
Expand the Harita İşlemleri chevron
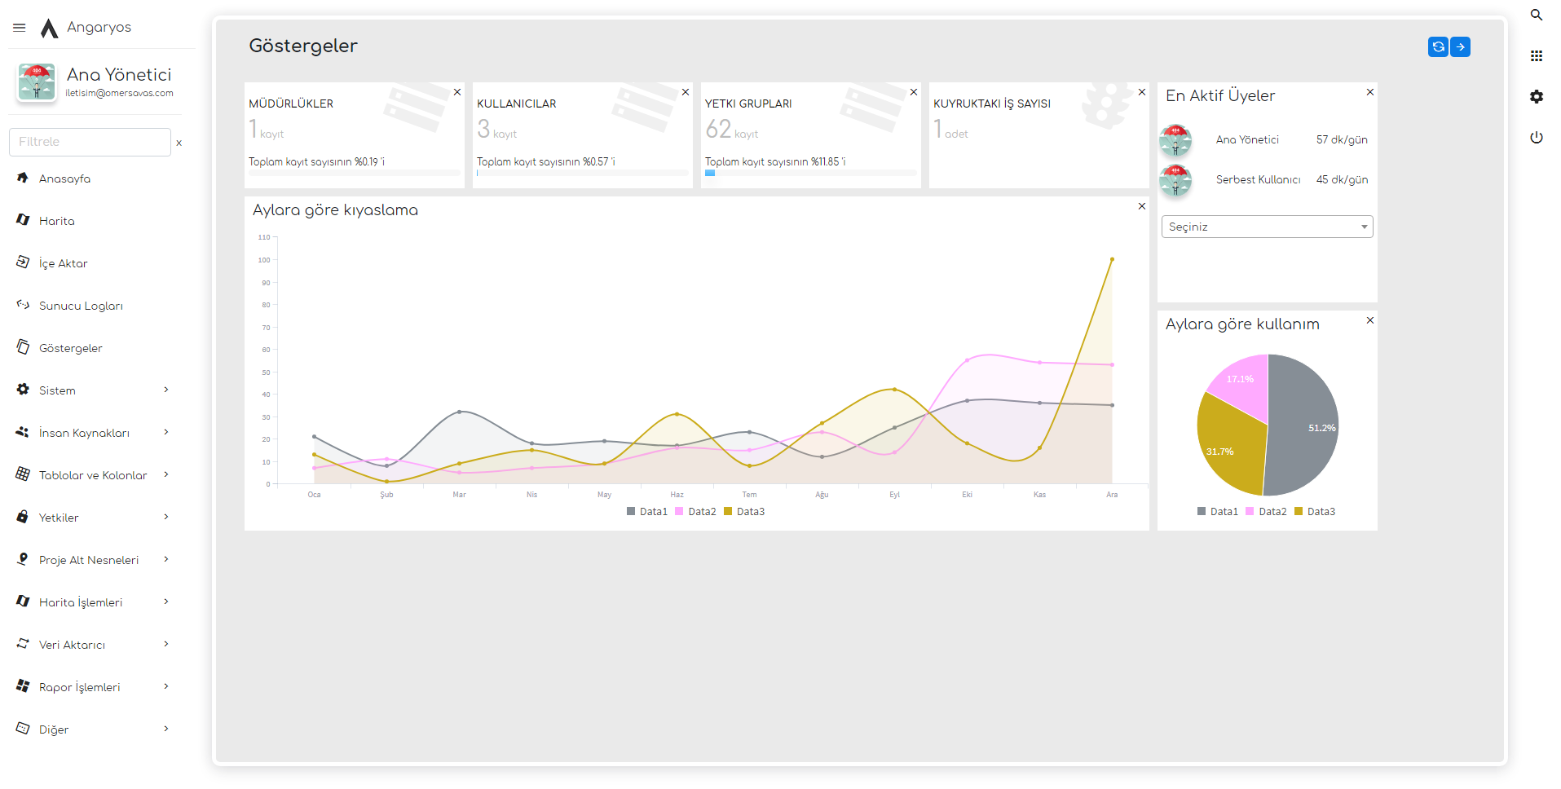166,602
